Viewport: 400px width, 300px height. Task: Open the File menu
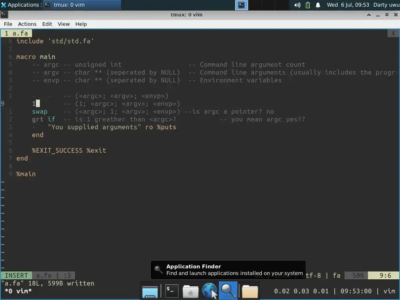pyautogui.click(x=8, y=24)
